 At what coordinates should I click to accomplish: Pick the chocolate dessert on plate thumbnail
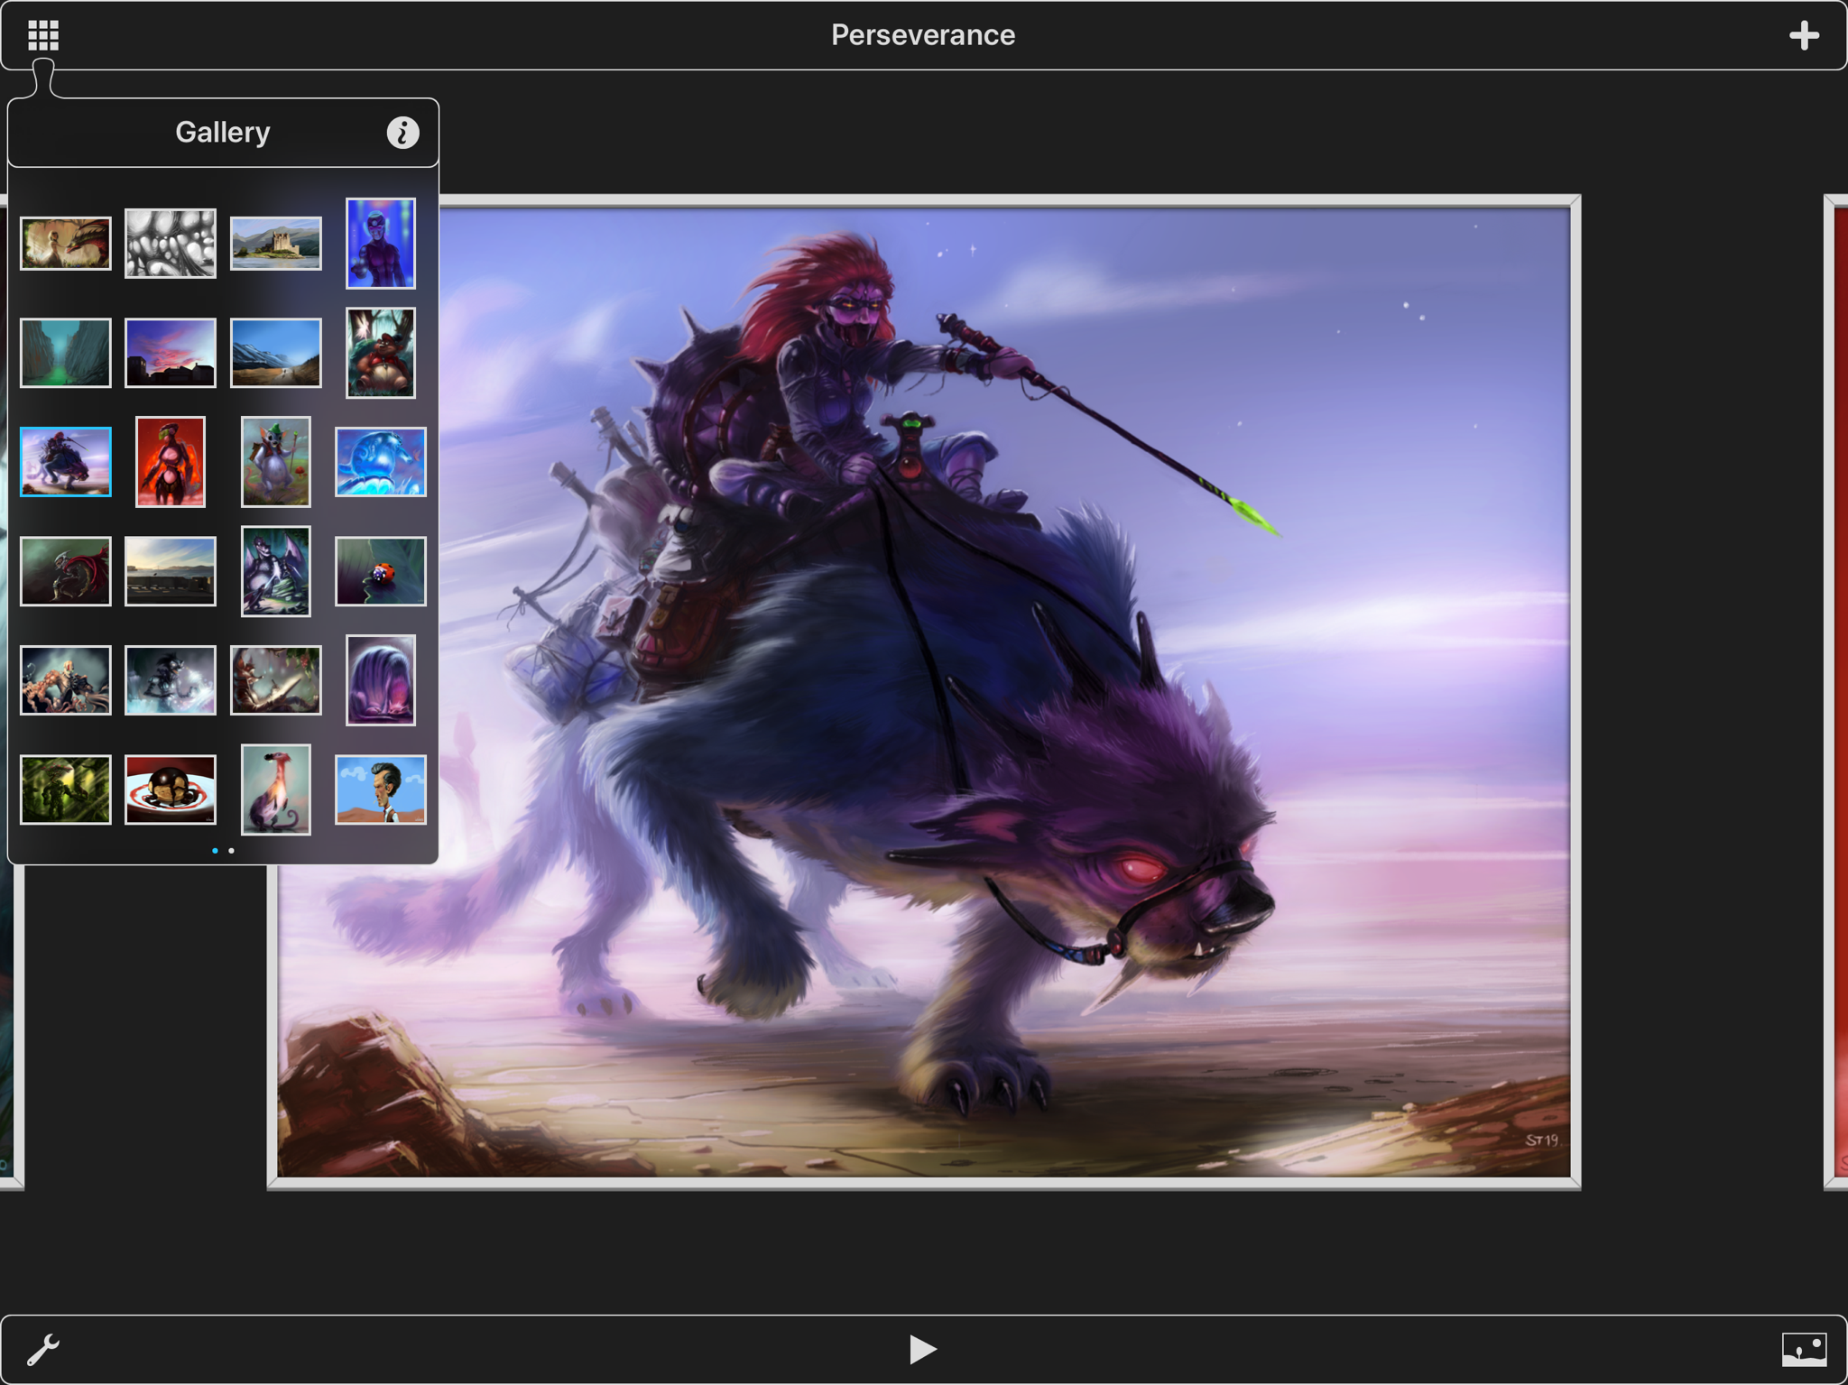(x=171, y=789)
